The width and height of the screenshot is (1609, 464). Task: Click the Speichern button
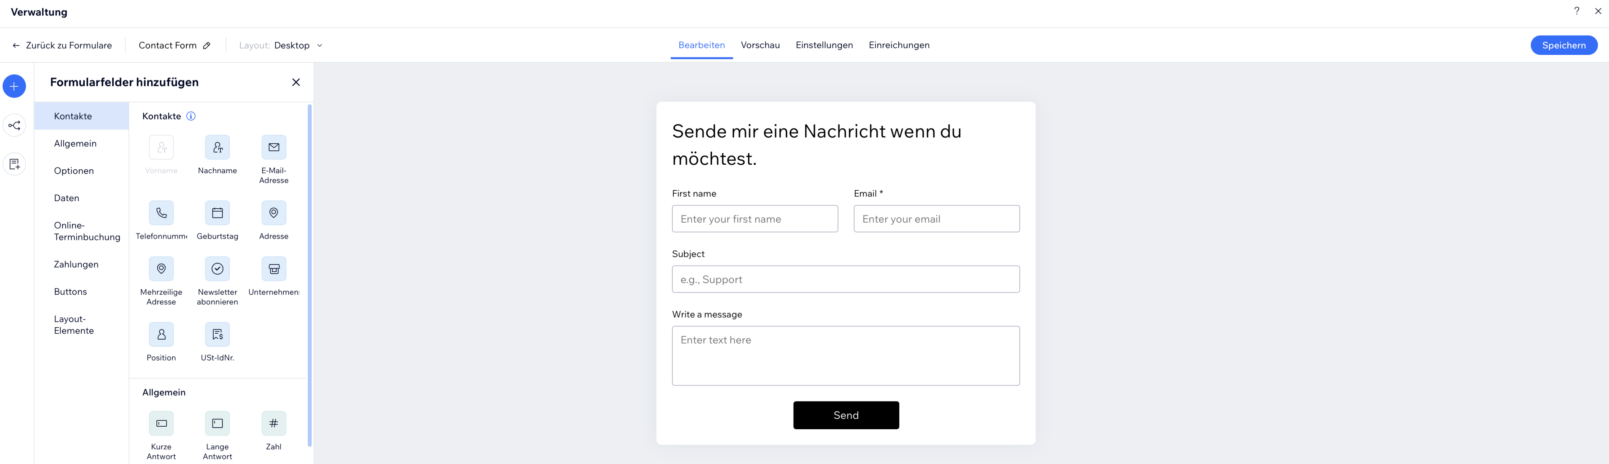point(1563,45)
